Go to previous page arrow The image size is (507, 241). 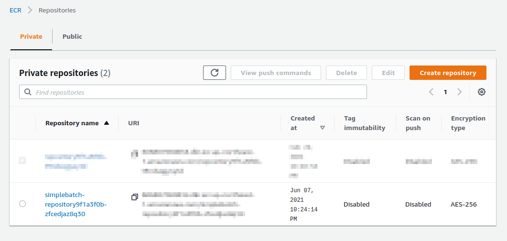tap(431, 92)
